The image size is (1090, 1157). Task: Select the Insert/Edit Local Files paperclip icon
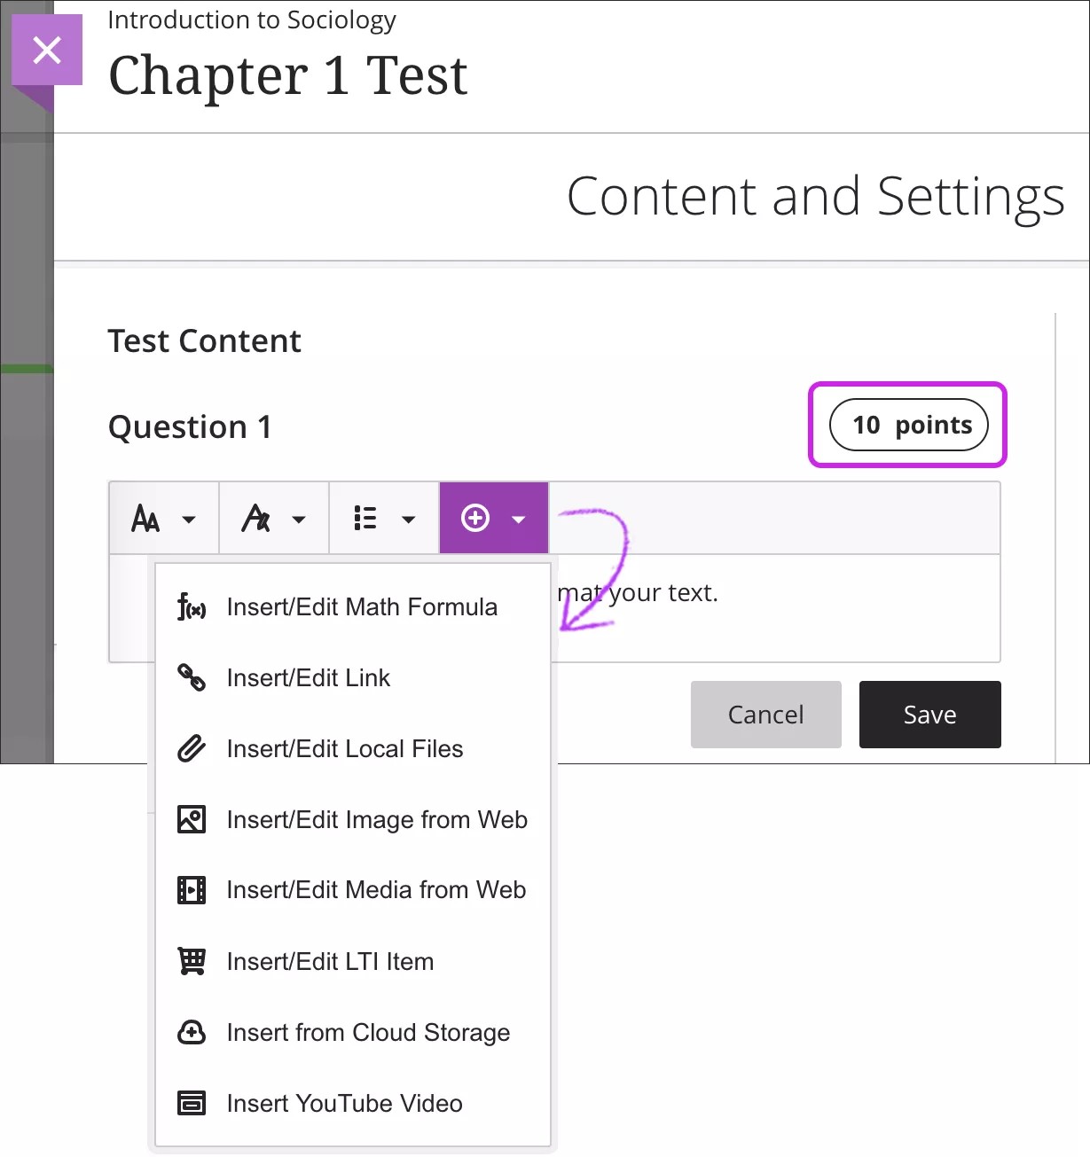[x=191, y=748]
